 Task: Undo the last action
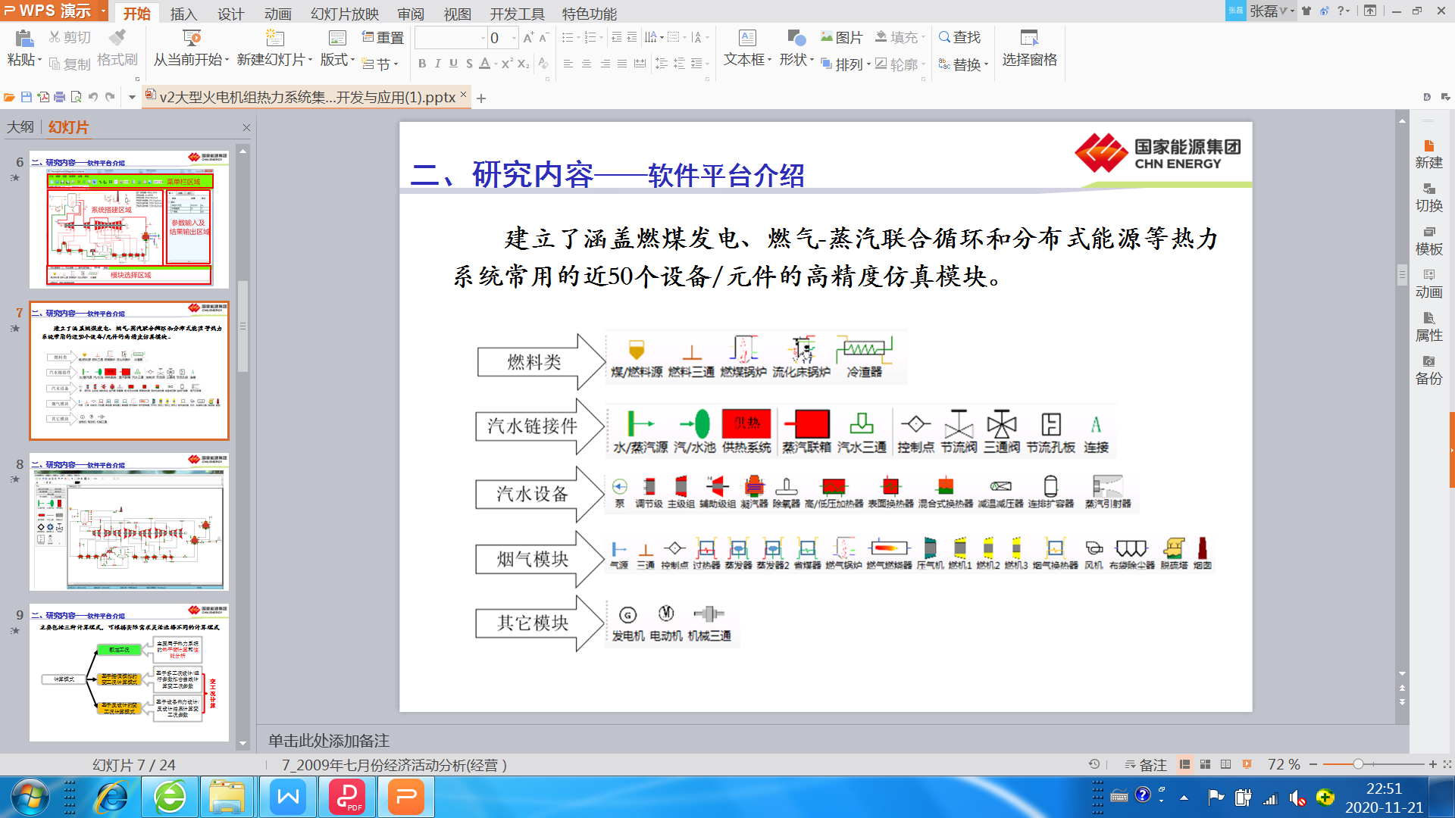[93, 97]
